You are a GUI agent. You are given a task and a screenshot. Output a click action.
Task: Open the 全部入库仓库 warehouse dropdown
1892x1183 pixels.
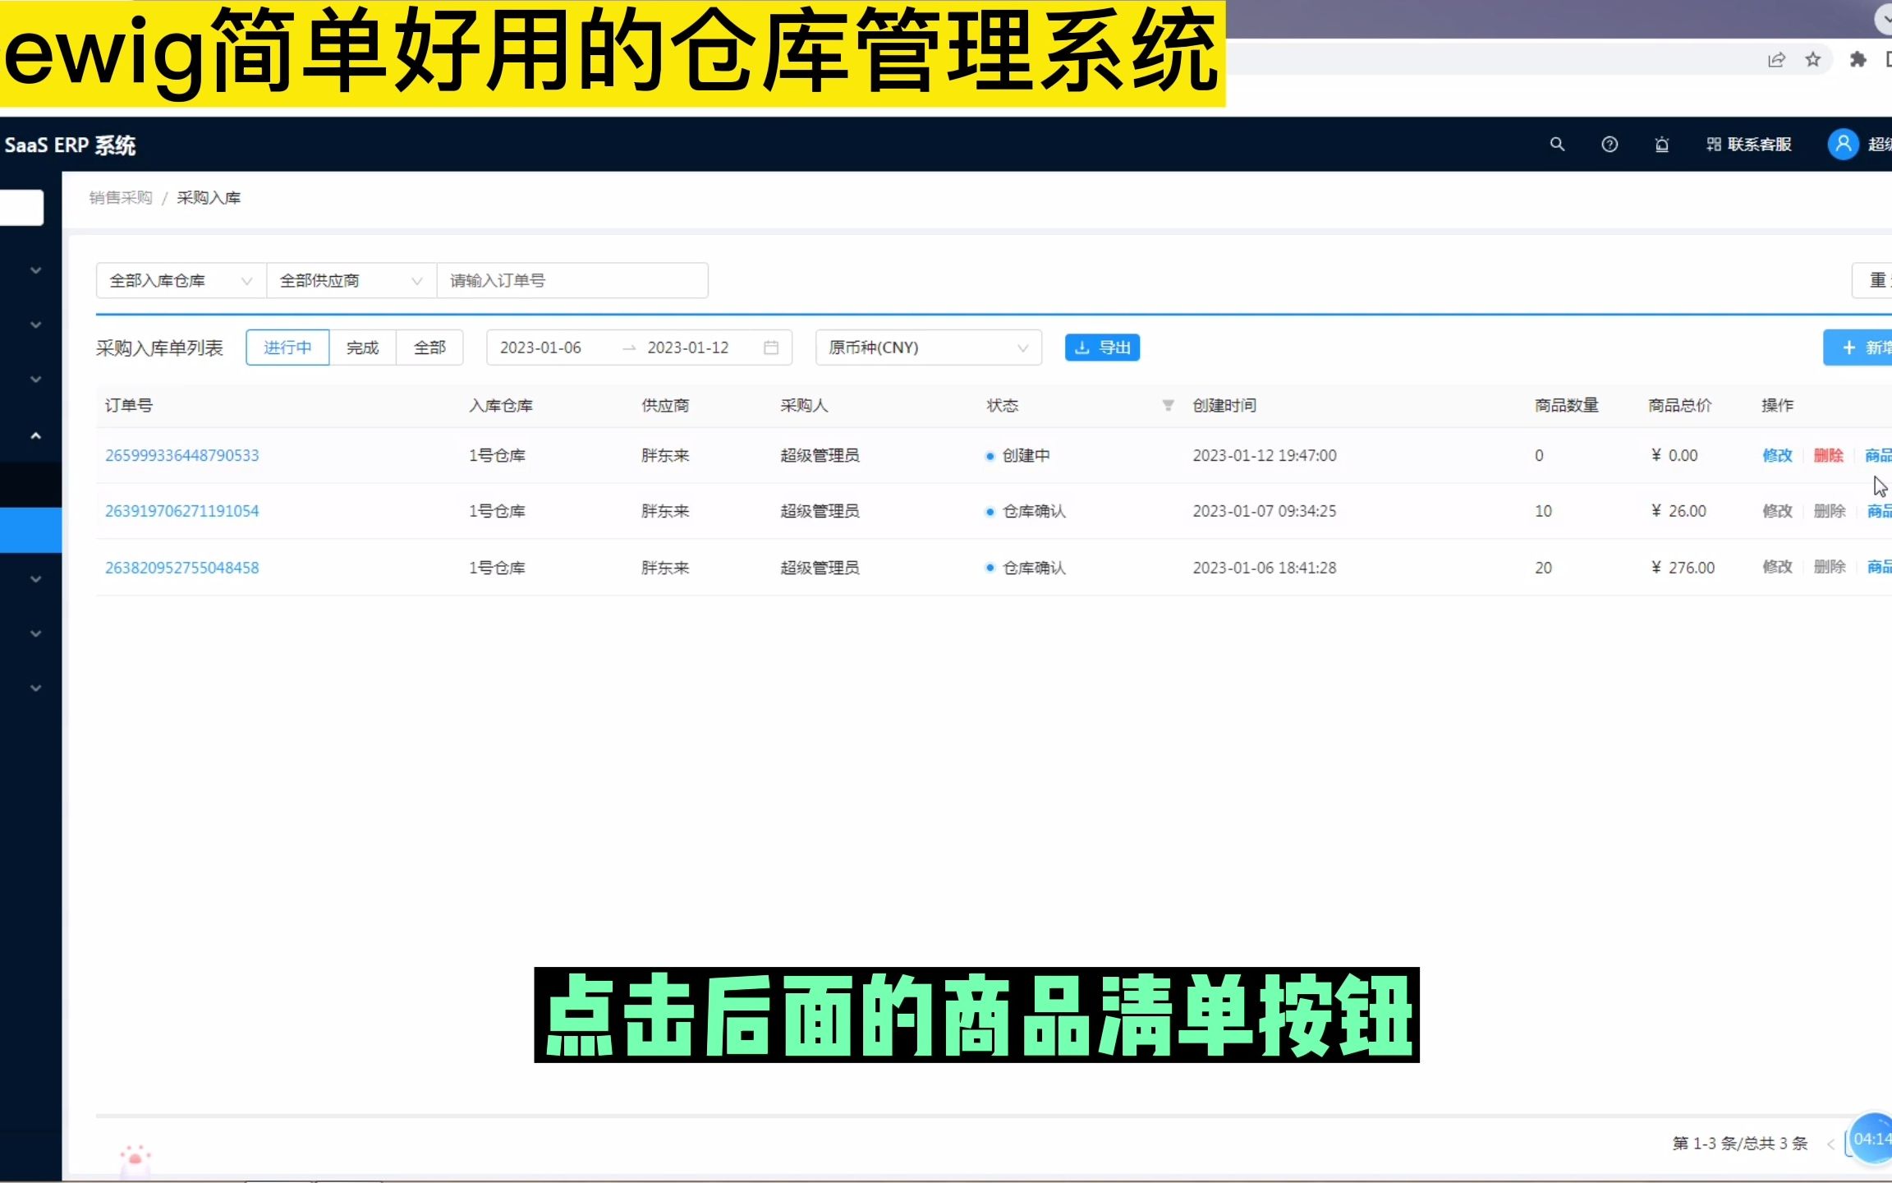[x=179, y=280]
